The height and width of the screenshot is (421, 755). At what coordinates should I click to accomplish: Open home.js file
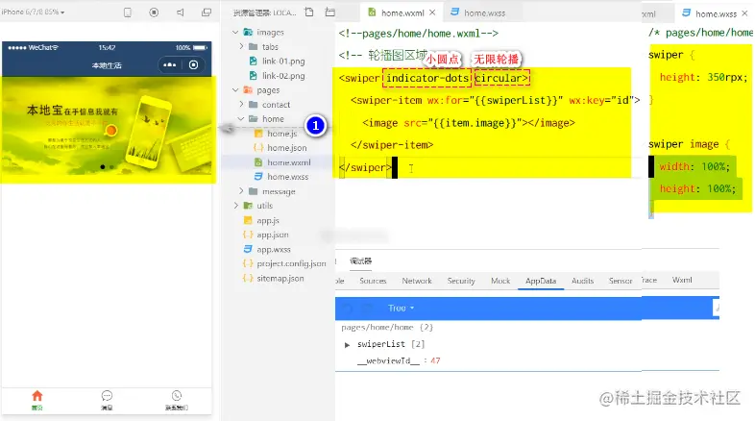282,134
